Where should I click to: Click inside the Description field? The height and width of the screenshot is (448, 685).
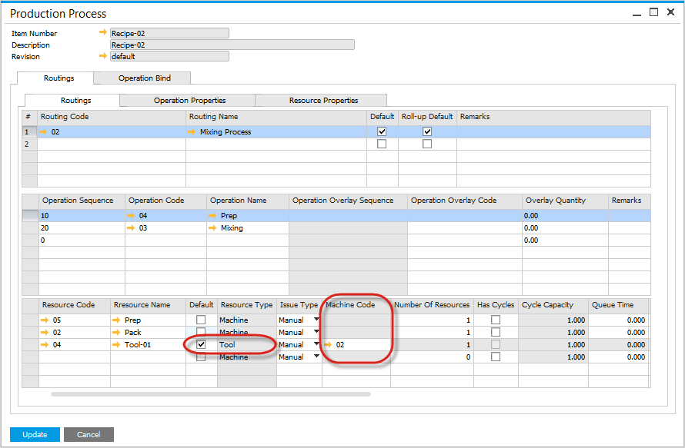tap(231, 44)
